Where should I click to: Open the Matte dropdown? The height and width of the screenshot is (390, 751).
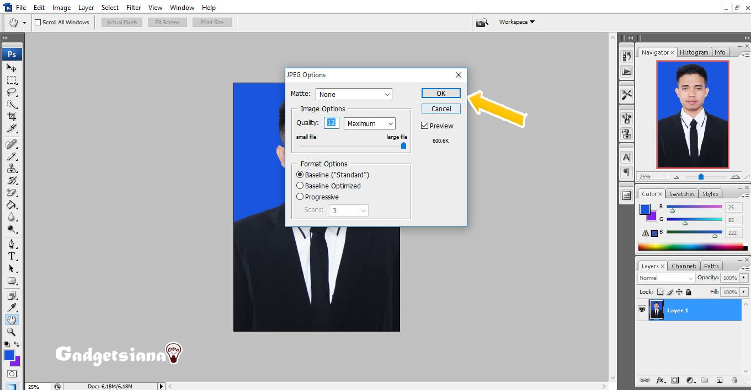pyautogui.click(x=354, y=94)
